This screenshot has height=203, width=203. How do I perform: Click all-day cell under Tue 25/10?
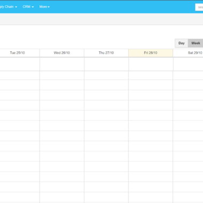pos(20,64)
